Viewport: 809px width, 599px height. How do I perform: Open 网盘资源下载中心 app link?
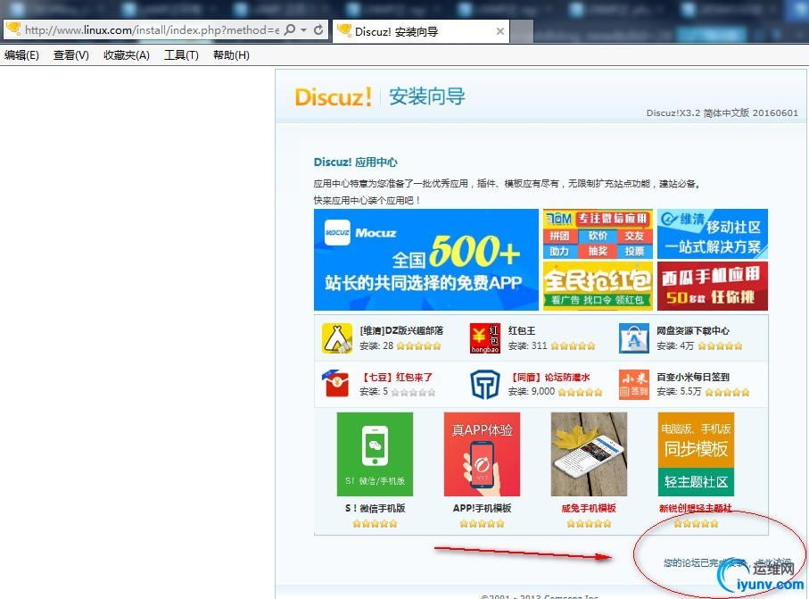pyautogui.click(x=693, y=330)
